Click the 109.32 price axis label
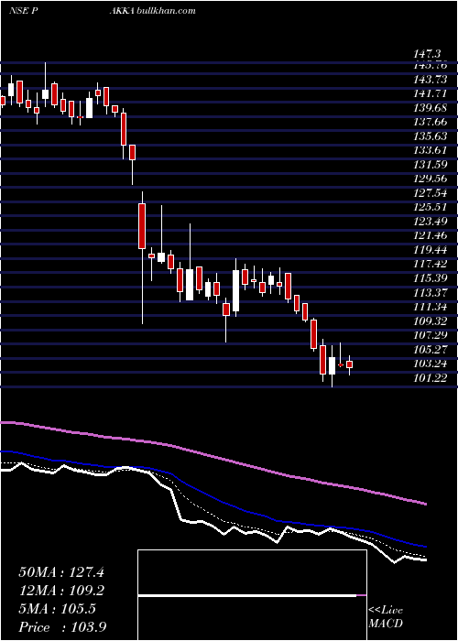The height and width of the screenshot is (641, 458). pos(430,320)
